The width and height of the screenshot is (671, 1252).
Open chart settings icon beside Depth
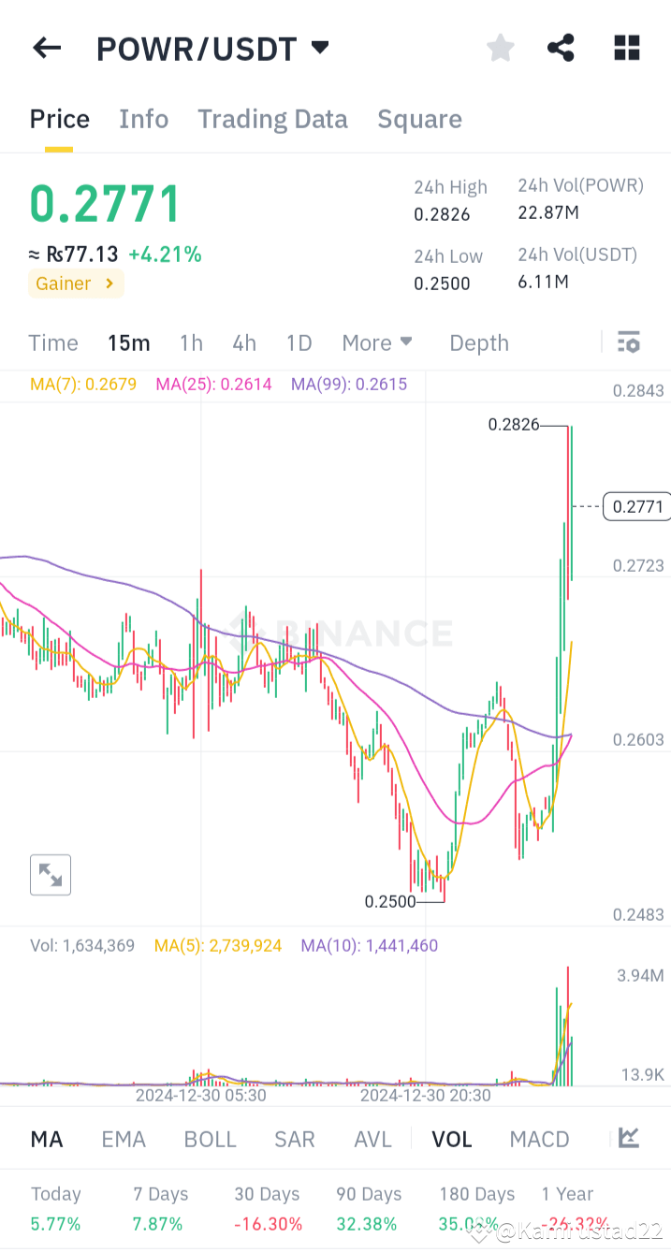tap(628, 342)
